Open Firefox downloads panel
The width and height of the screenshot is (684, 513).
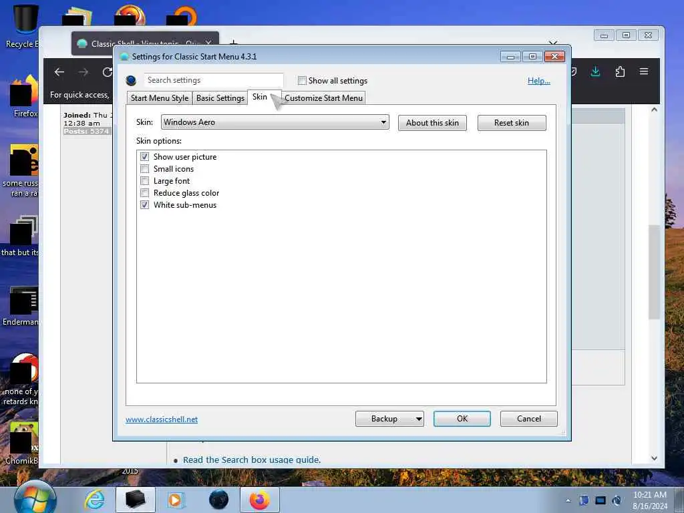(595, 71)
